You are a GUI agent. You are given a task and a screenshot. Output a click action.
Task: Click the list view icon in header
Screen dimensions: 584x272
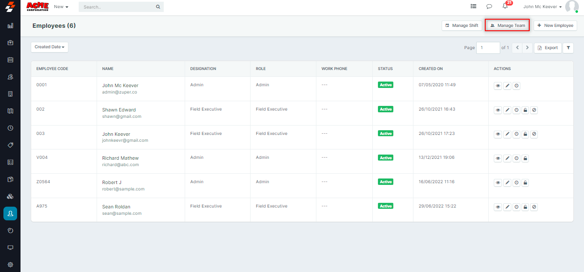tap(473, 6)
